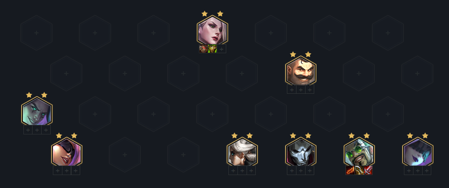Click the green-gold item on the pale-haired champion
The width and height of the screenshot is (449, 188).
(212, 48)
